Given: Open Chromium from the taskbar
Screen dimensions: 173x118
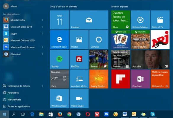Looking at the screenshot, I should (x=78, y=114).
